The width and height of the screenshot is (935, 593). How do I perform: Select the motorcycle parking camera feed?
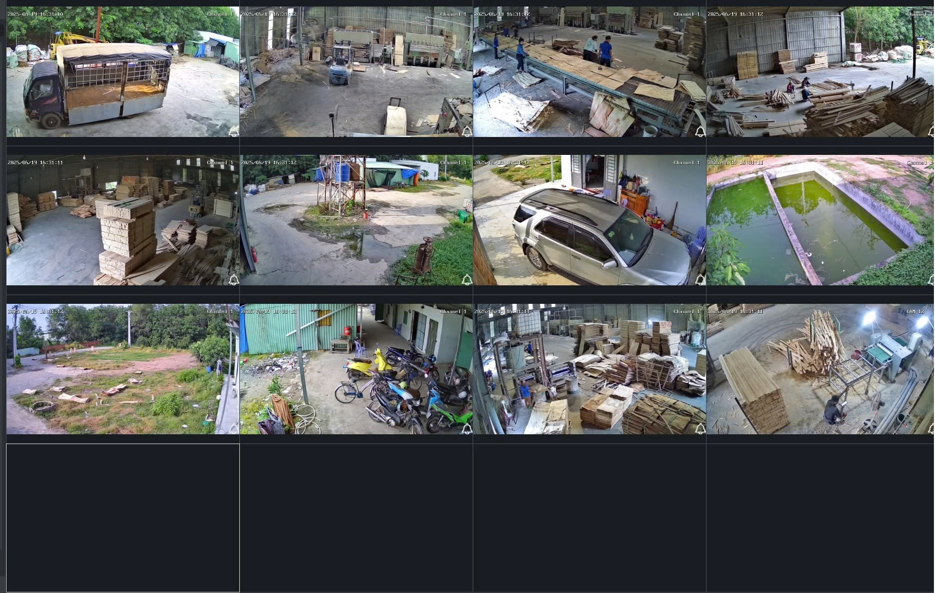coord(356,369)
